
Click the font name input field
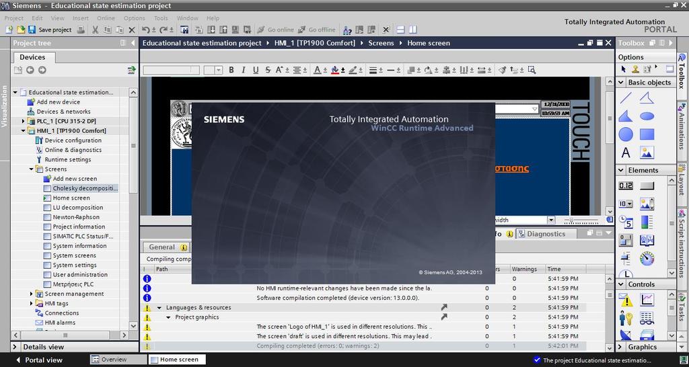(171, 70)
